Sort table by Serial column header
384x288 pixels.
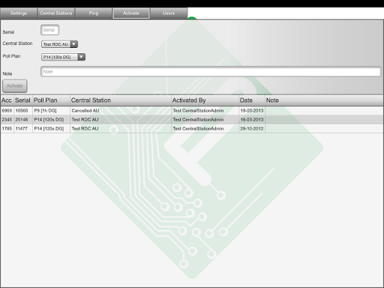coord(23,100)
